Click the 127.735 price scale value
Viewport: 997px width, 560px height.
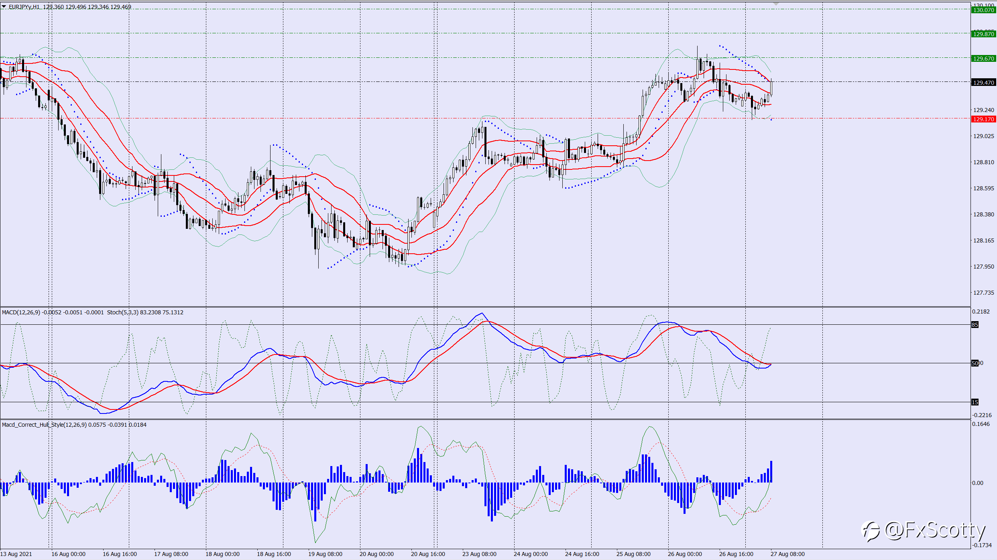(983, 293)
